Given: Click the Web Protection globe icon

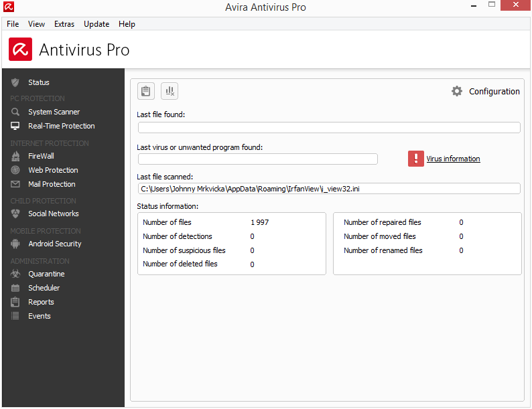Looking at the screenshot, I should [15, 170].
